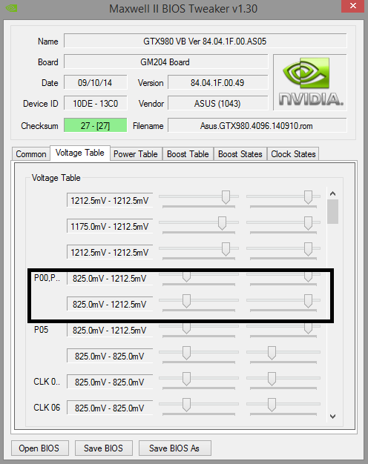Click the P00,P.. row label
The width and height of the screenshot is (368, 464).
coord(47,278)
